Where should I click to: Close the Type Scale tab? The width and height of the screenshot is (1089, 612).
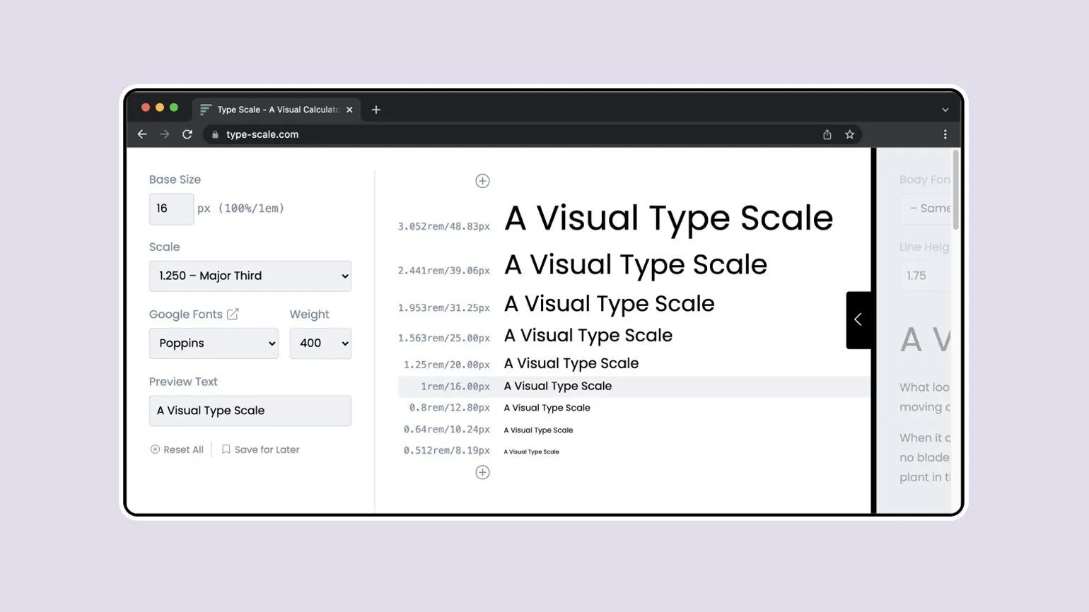(x=349, y=110)
